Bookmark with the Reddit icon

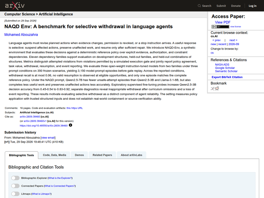(217, 89)
